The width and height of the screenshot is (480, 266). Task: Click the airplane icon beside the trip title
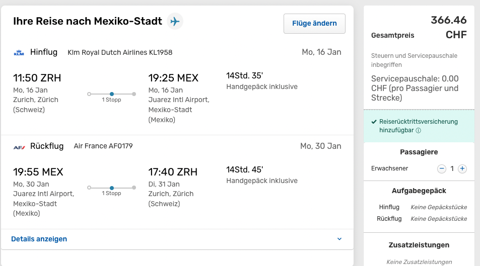175,22
